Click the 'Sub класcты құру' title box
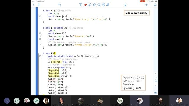 tap(137, 13)
